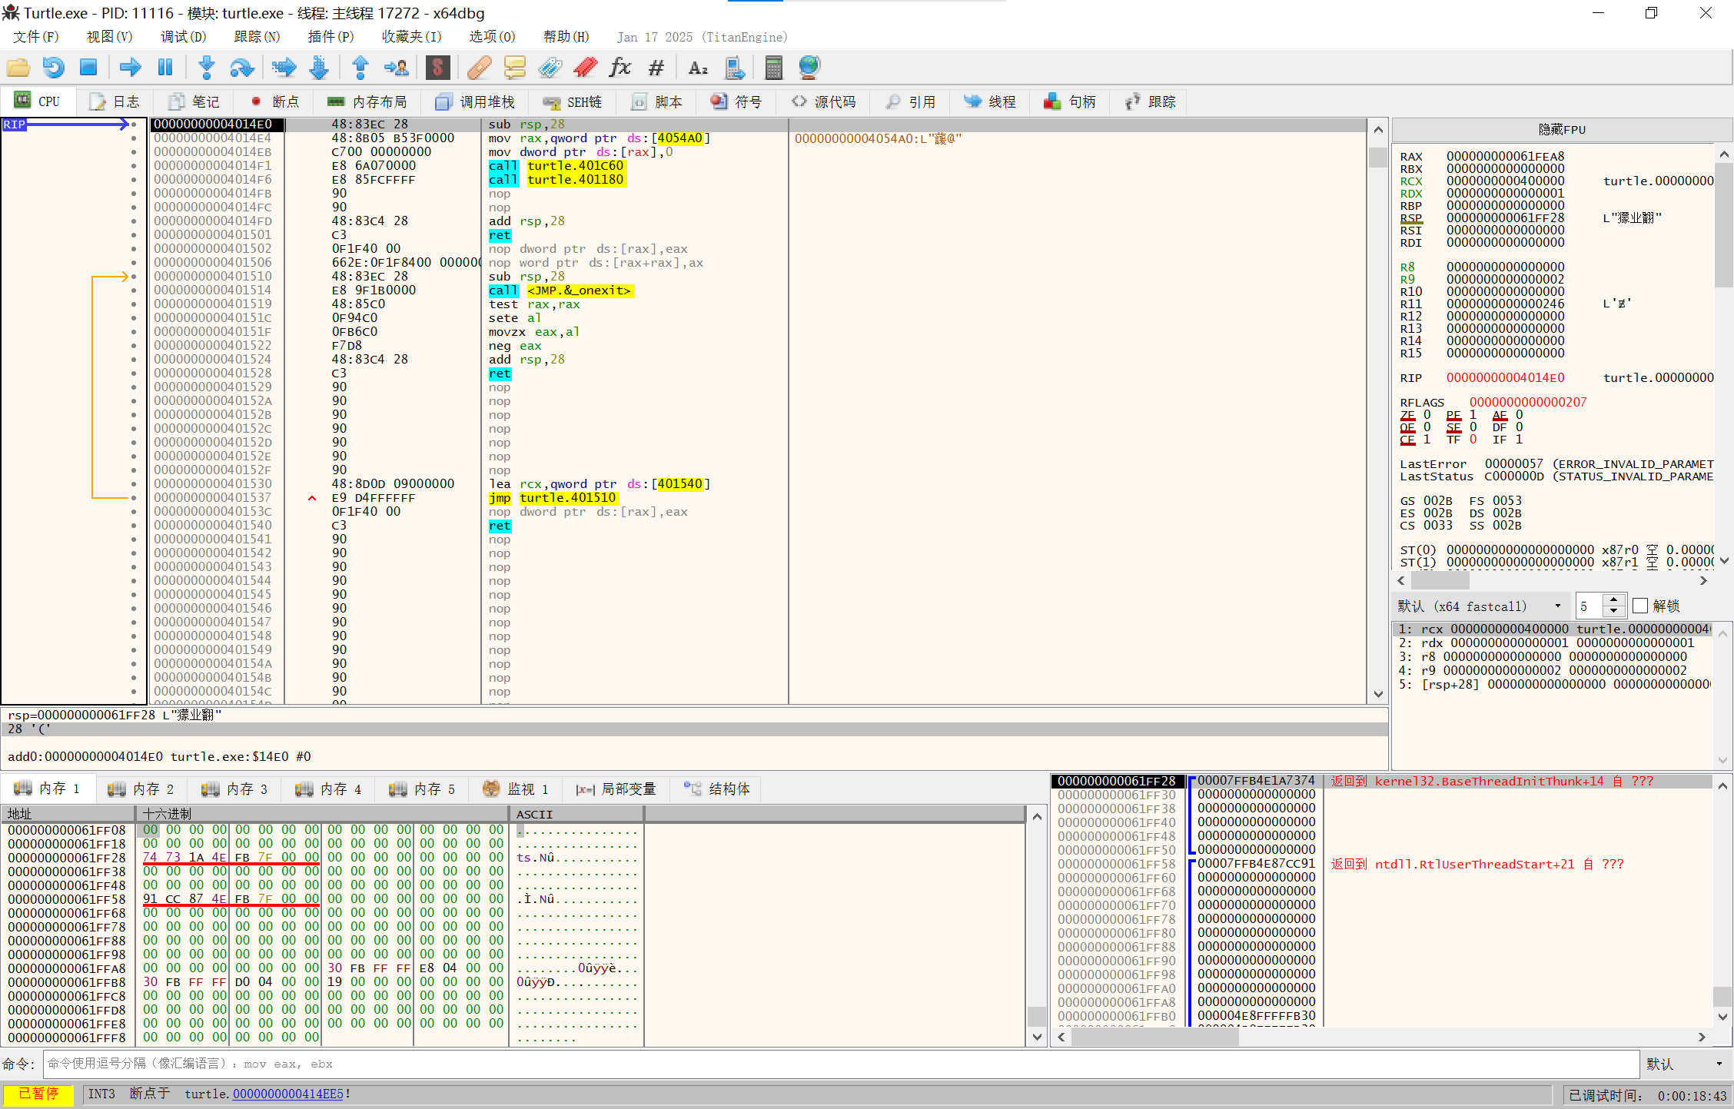Image resolution: width=1734 pixels, height=1109 pixels.
Task: Click the command input field
Action: [x=841, y=1064]
